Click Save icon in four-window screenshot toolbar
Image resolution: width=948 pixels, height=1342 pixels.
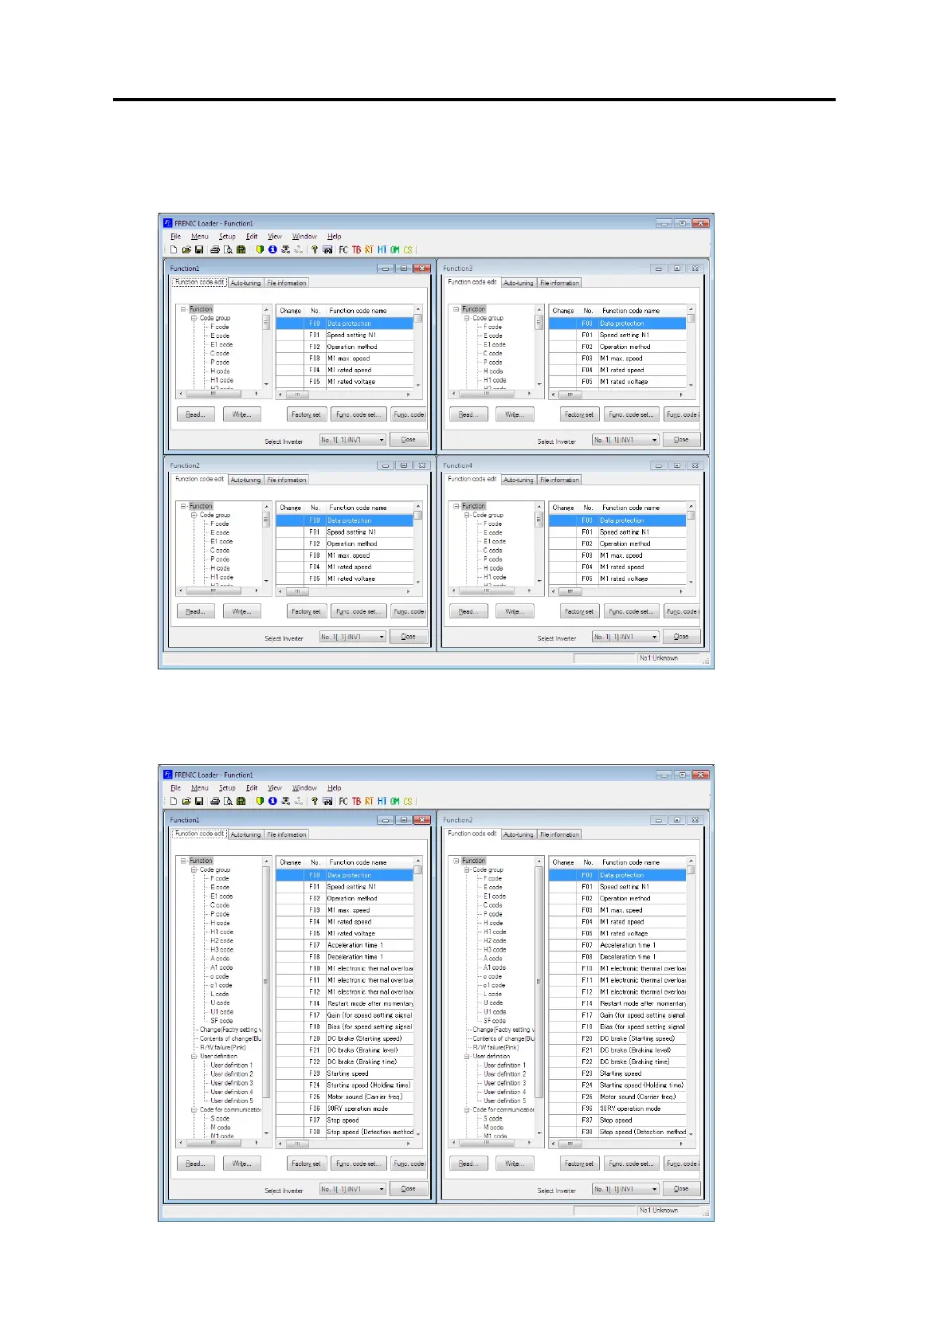[199, 249]
